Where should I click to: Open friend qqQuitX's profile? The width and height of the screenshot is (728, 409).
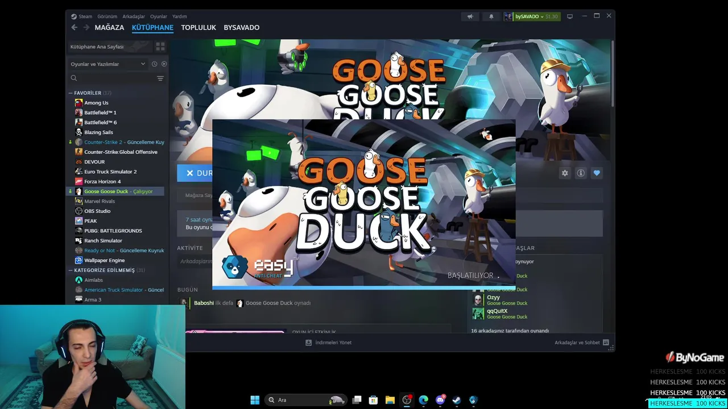[497, 311]
